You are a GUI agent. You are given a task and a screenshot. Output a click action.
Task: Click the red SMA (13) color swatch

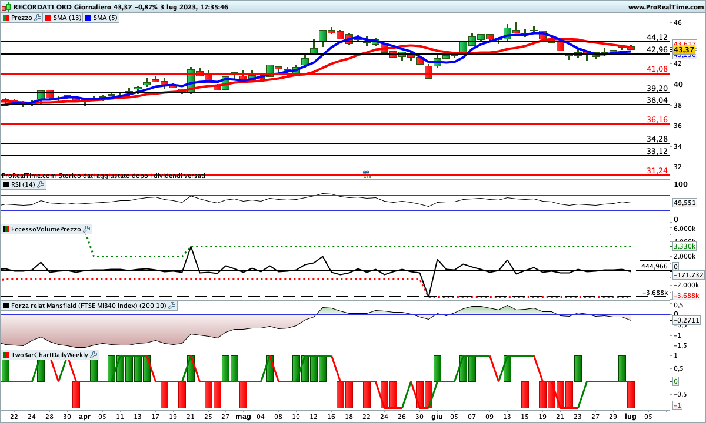[49, 18]
